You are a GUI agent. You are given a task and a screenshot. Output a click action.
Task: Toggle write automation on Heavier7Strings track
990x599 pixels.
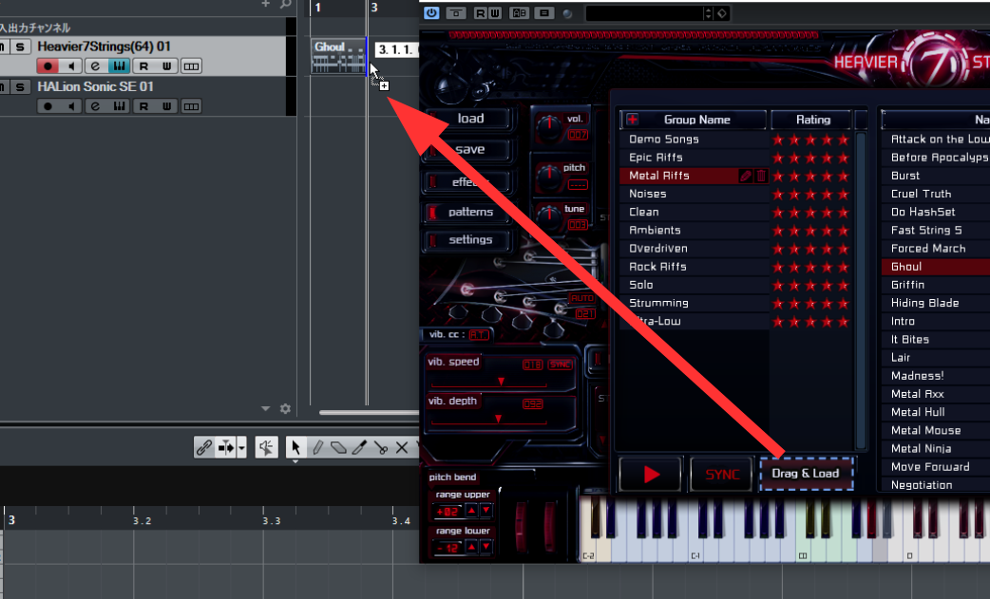click(x=166, y=66)
